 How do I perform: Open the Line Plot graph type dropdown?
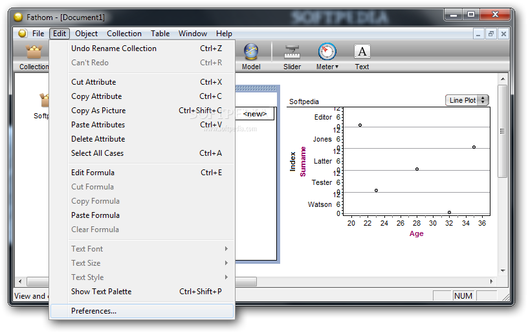coord(467,100)
